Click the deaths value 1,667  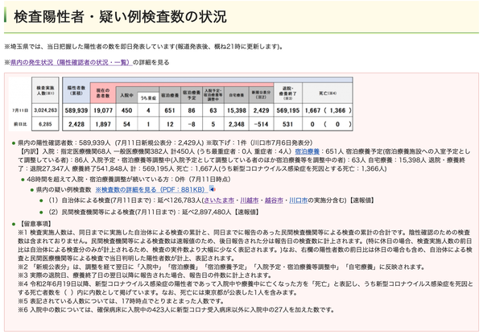312,110
